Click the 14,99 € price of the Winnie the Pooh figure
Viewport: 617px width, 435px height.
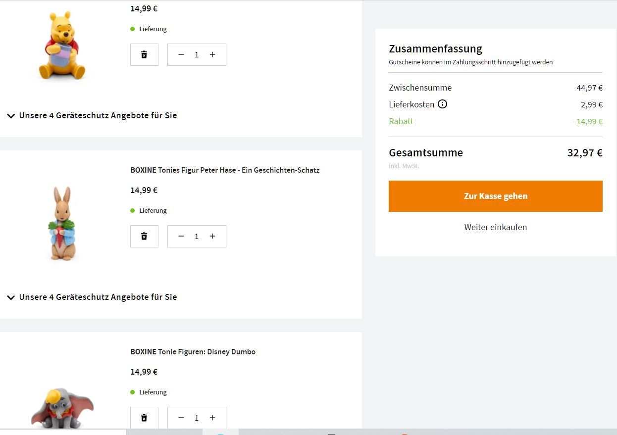pos(144,8)
